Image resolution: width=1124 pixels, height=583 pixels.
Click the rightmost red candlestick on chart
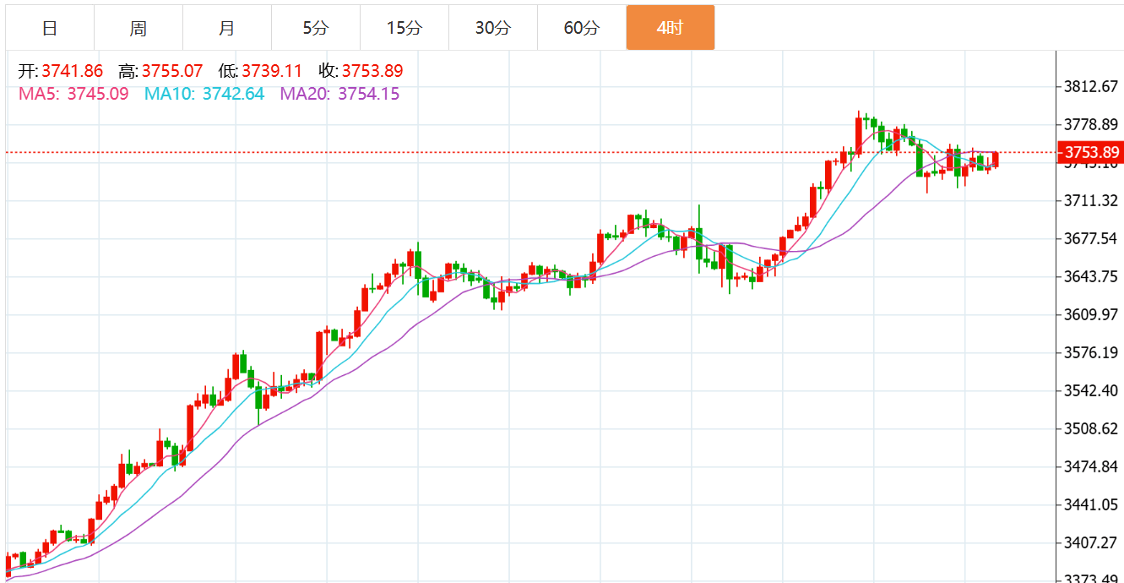pos(996,159)
